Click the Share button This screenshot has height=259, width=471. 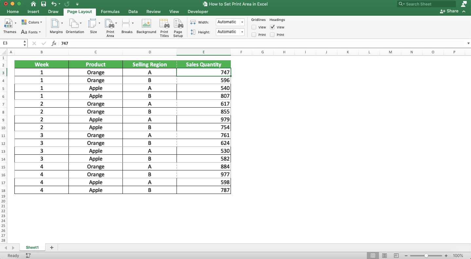[x=449, y=11]
